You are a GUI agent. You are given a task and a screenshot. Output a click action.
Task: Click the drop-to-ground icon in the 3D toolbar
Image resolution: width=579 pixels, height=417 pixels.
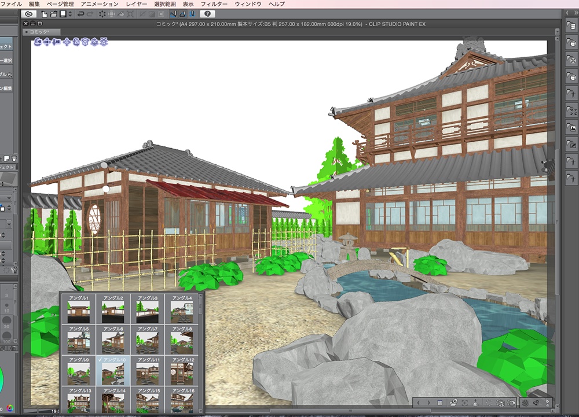click(475, 403)
